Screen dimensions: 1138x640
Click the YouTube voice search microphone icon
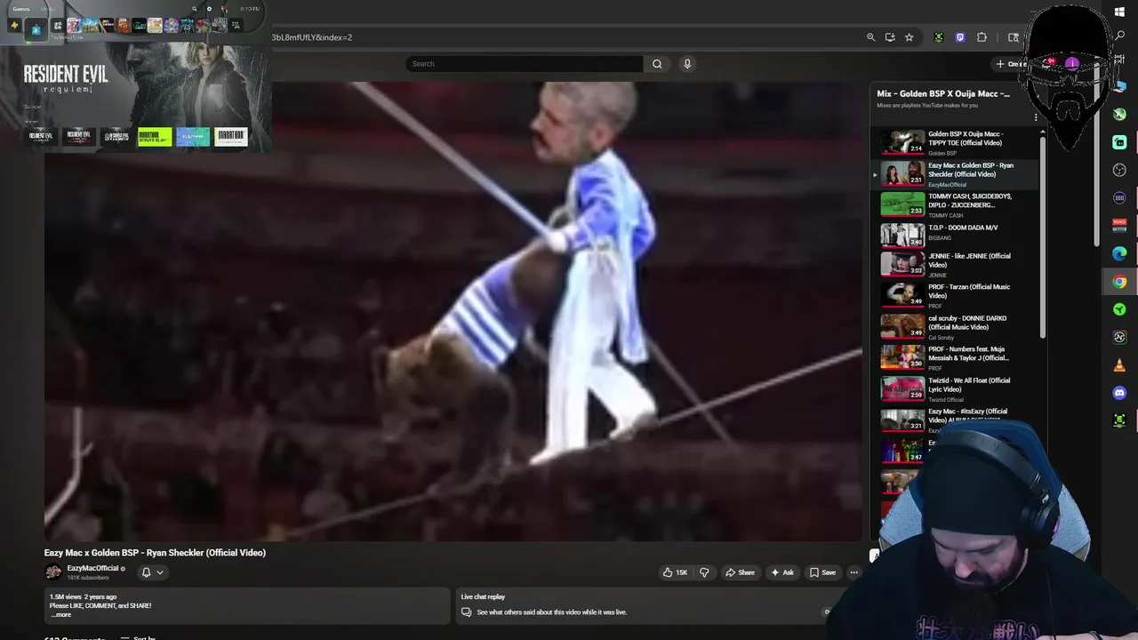[686, 64]
